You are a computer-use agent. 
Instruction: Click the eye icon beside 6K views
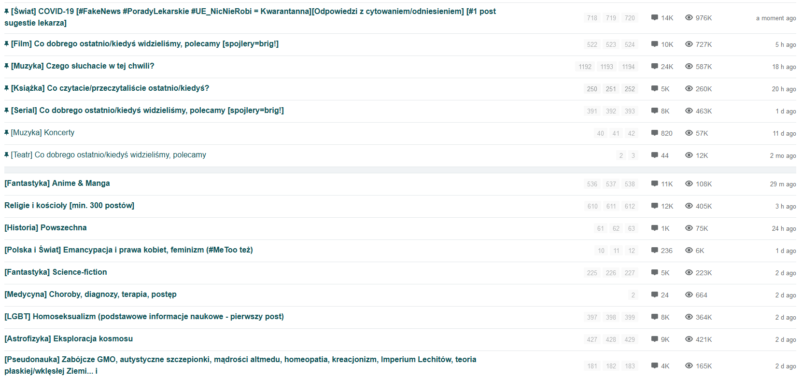pyautogui.click(x=689, y=251)
